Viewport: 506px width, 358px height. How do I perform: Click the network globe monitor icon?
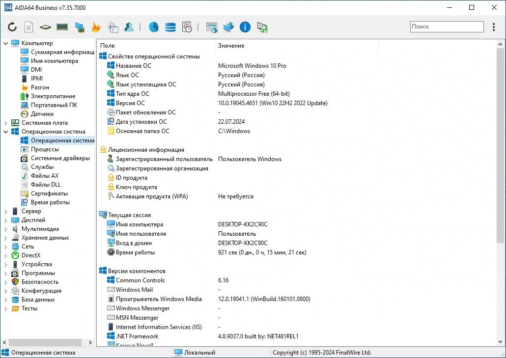[228, 27]
